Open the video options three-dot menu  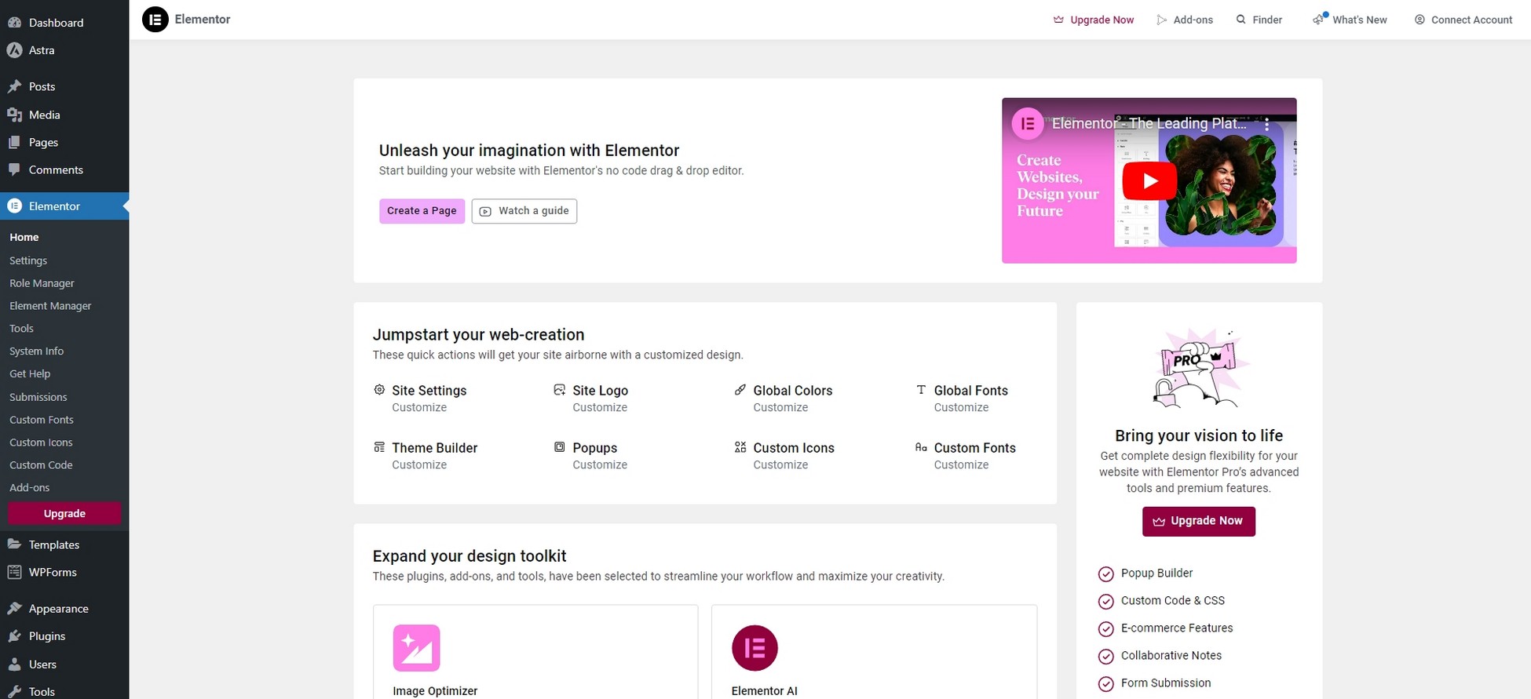pyautogui.click(x=1266, y=124)
